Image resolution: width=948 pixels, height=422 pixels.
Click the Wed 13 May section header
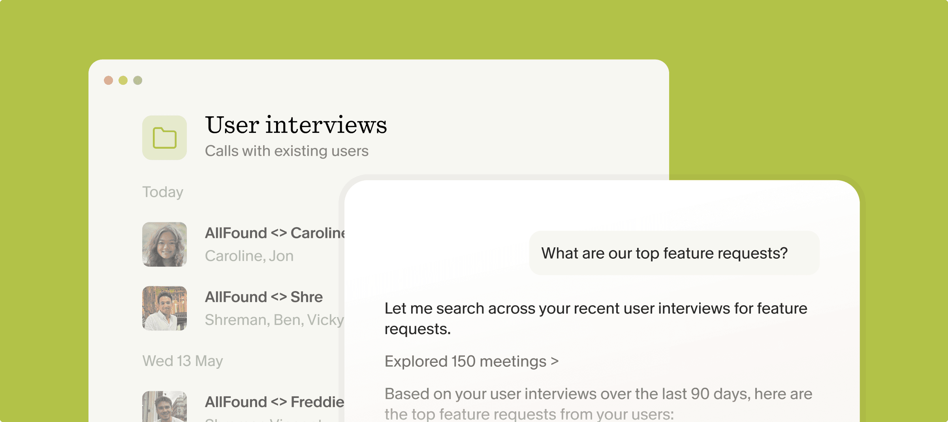[182, 361]
